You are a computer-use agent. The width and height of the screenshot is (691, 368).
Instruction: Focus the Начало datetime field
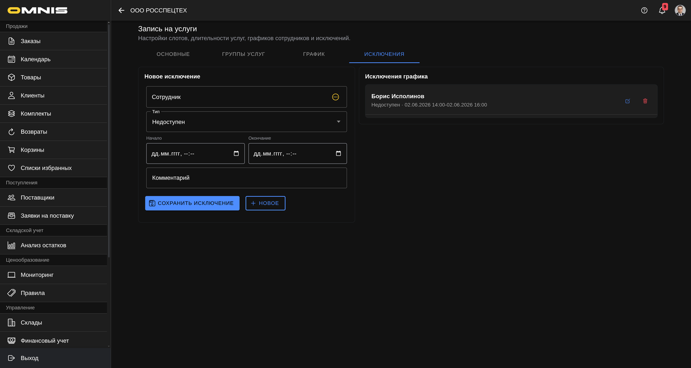195,153
